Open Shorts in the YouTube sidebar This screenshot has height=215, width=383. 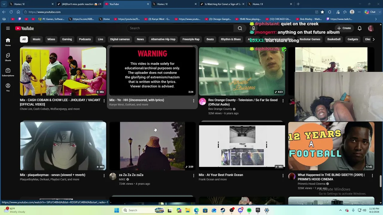[8, 57]
